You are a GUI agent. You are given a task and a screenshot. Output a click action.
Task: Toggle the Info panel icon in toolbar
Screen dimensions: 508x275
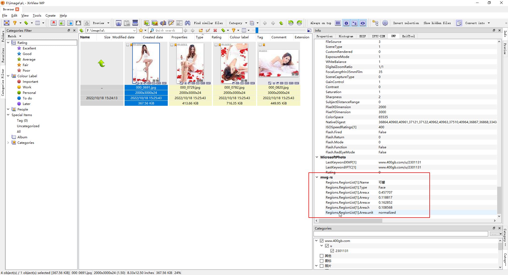(x=346, y=23)
